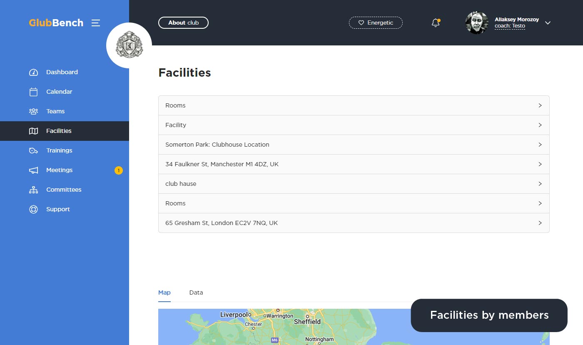Click the Committees hierarchy icon

click(x=33, y=190)
